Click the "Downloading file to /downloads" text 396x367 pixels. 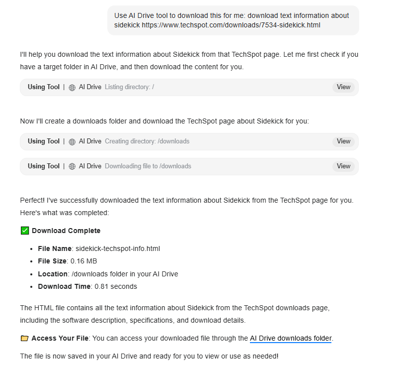(148, 166)
